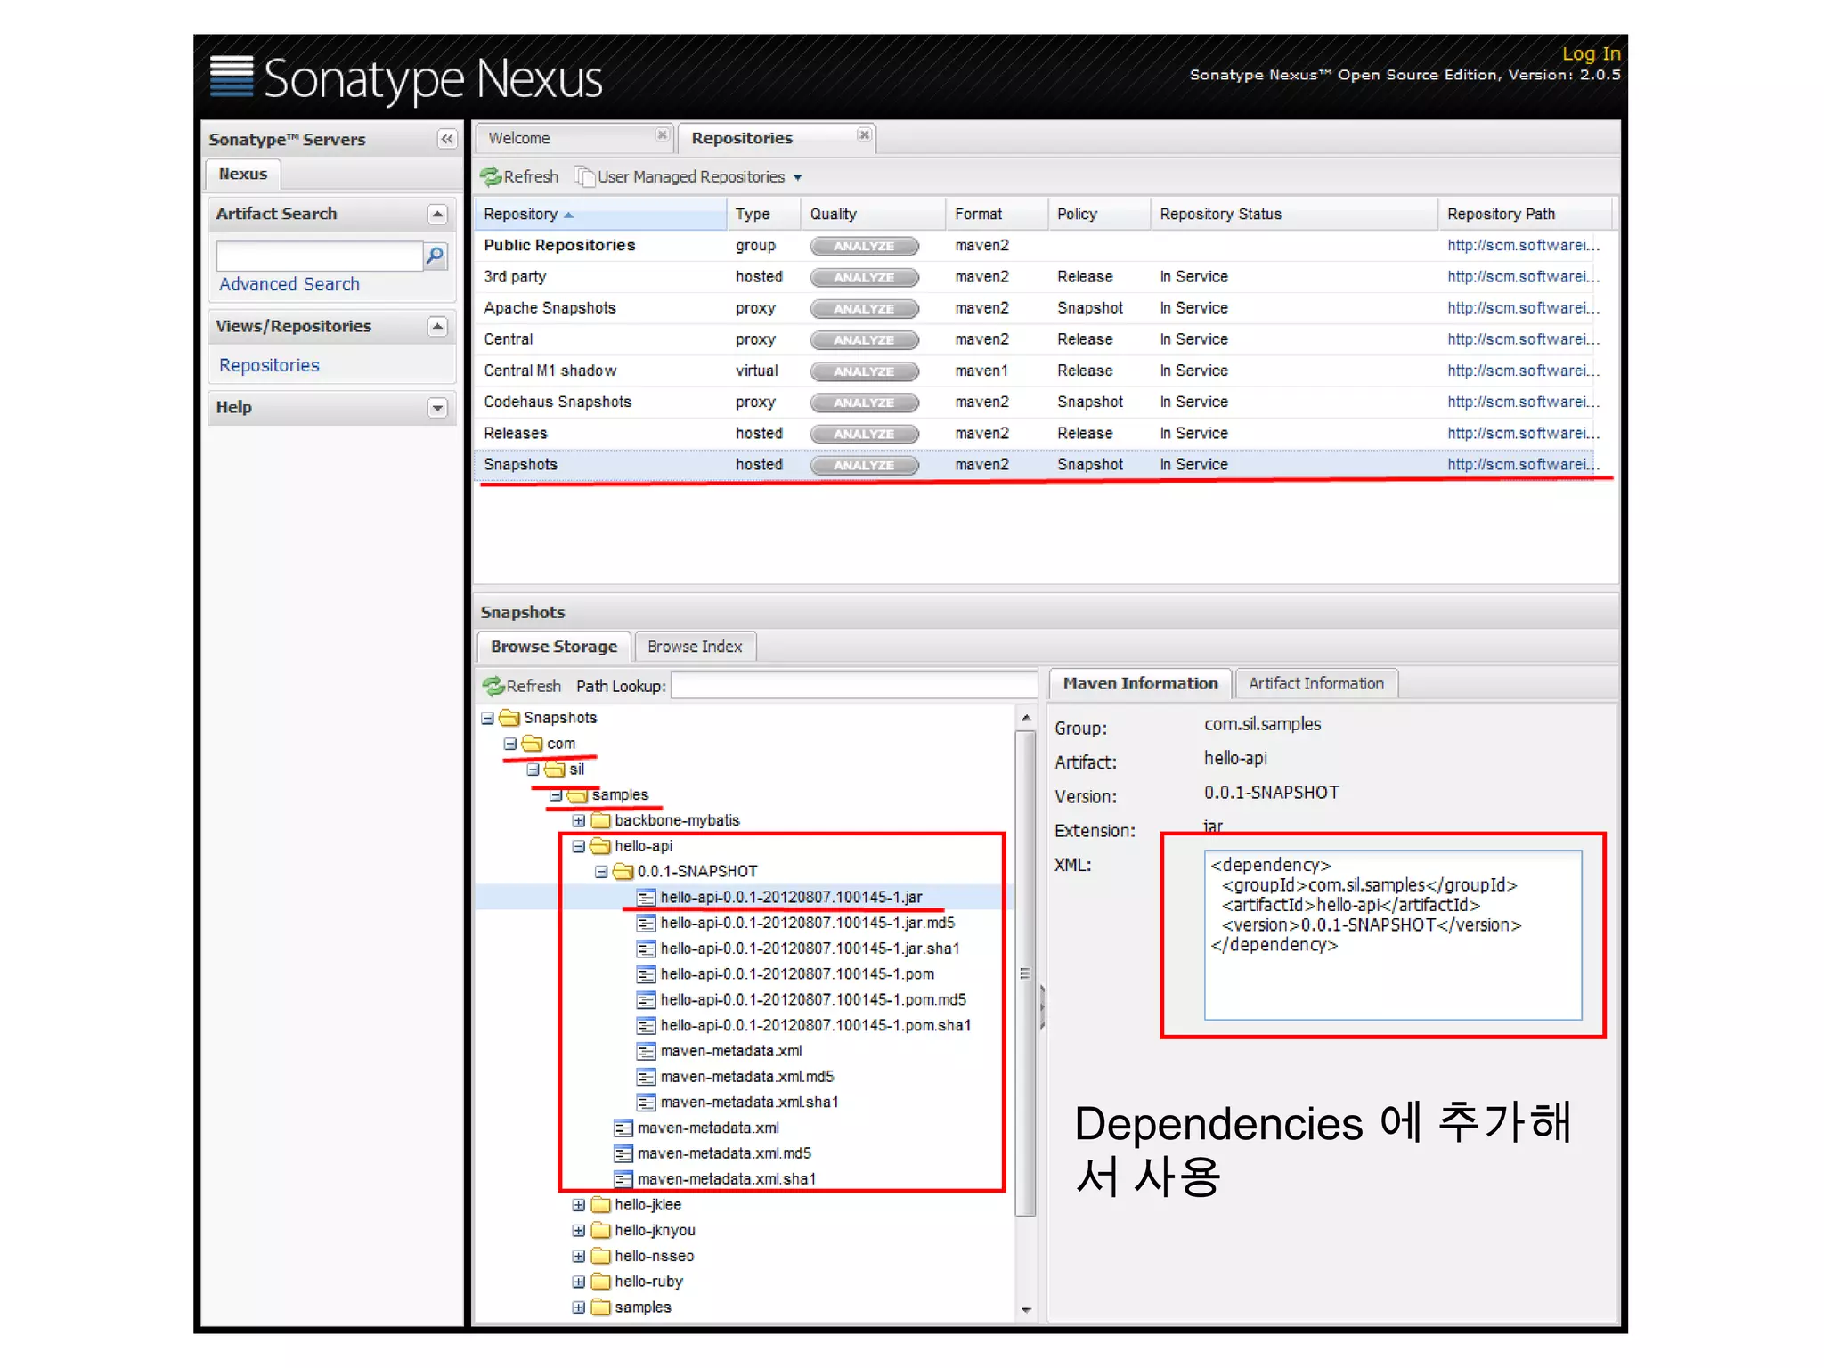
Task: Collapse the Sonatype Servers side panel
Action: pos(446,139)
